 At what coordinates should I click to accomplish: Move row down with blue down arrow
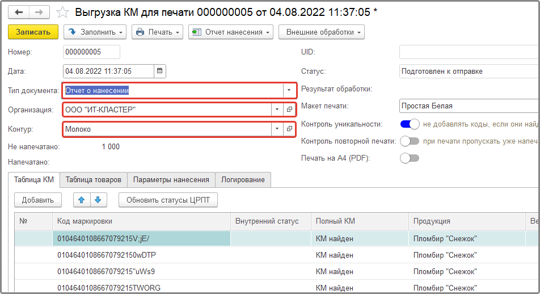[98, 200]
